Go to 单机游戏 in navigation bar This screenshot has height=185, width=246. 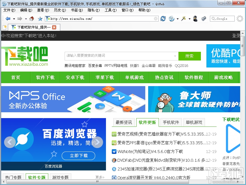134,77
